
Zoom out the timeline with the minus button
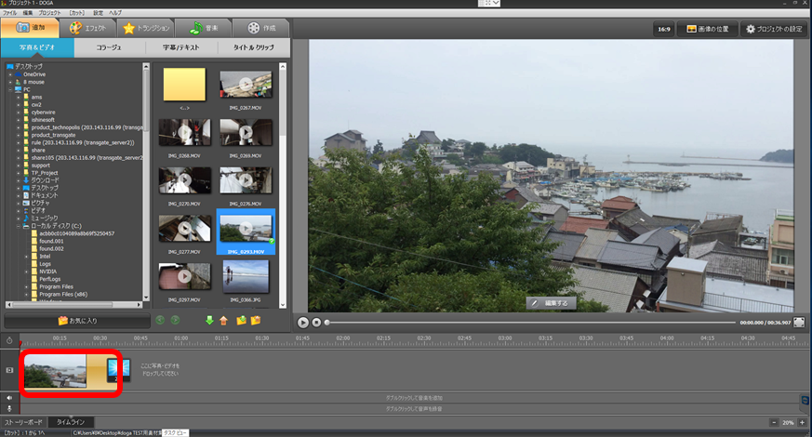(x=775, y=422)
